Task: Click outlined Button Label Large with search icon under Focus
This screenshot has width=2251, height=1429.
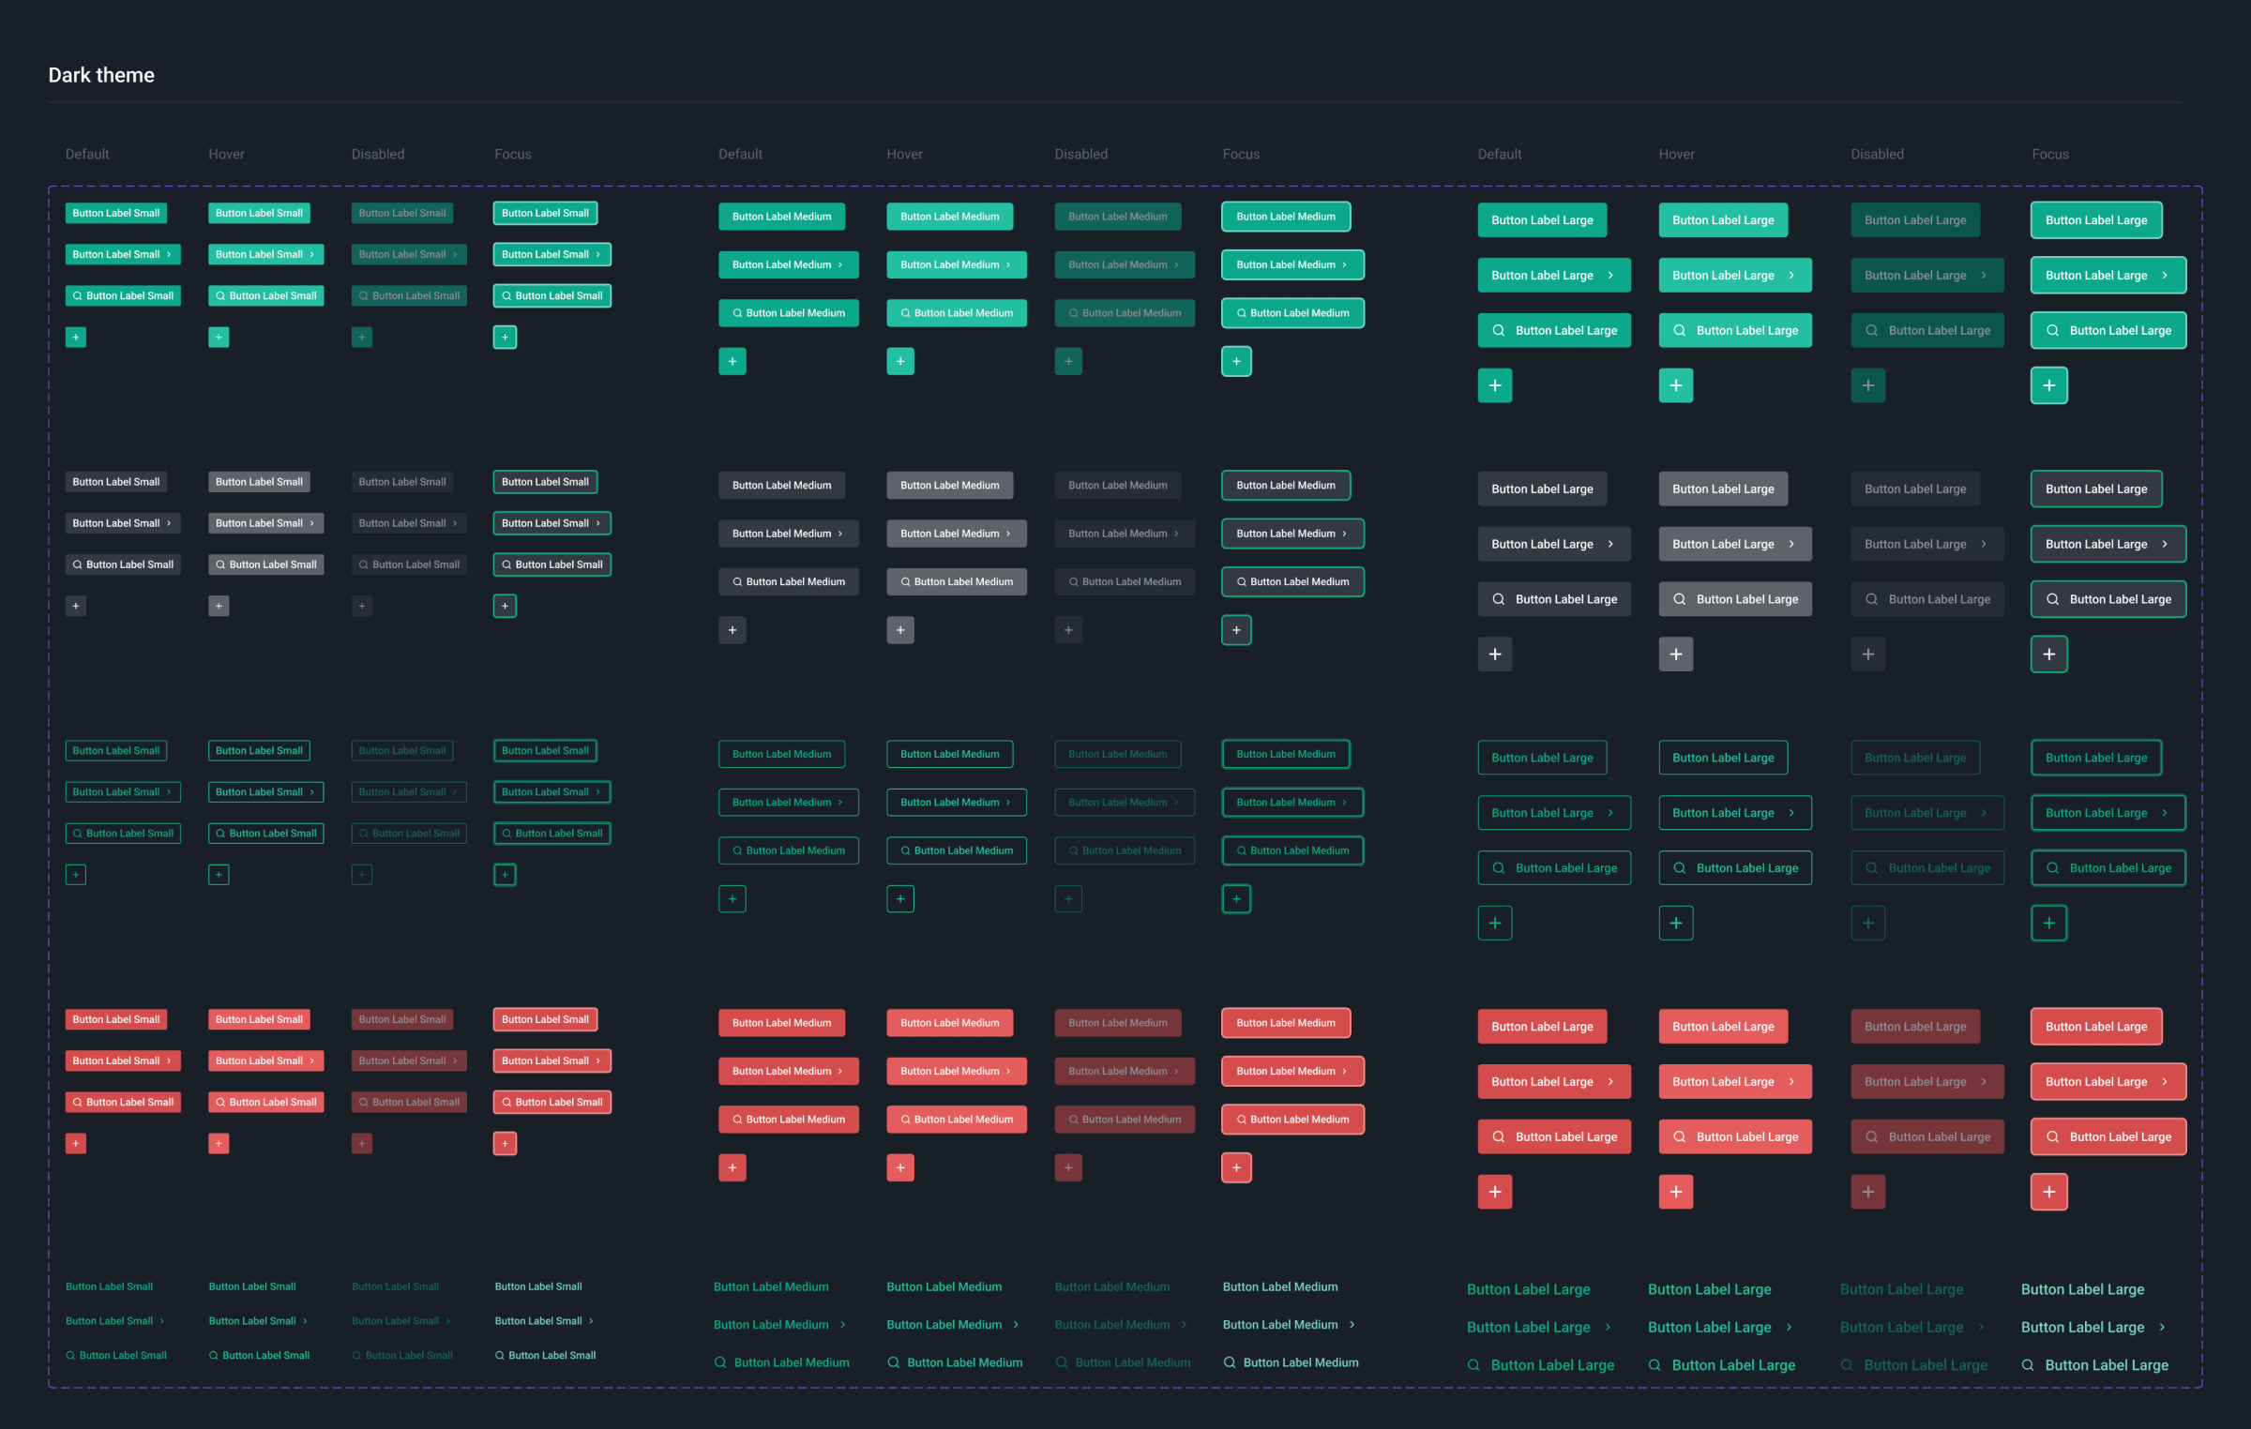Action: (2107, 868)
